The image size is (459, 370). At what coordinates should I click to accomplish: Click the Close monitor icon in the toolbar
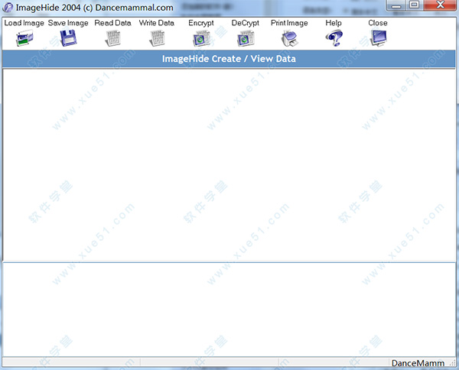(x=378, y=38)
